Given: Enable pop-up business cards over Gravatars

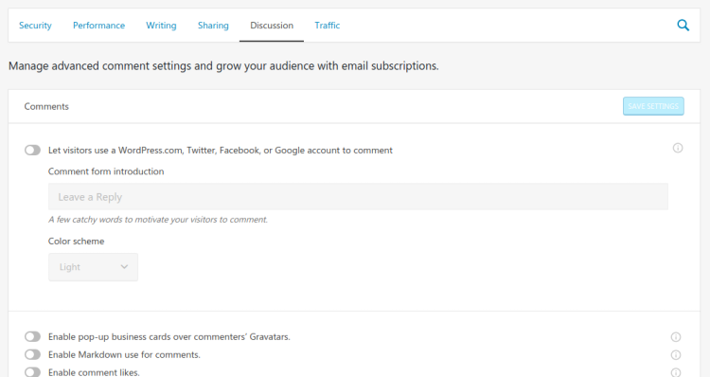Looking at the screenshot, I should pyautogui.click(x=32, y=336).
